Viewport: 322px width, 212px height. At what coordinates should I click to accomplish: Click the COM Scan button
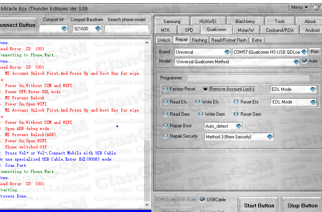pyautogui.click(x=165, y=199)
